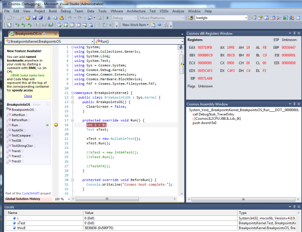Click the code editor horizontal scrollbar

(107, 199)
